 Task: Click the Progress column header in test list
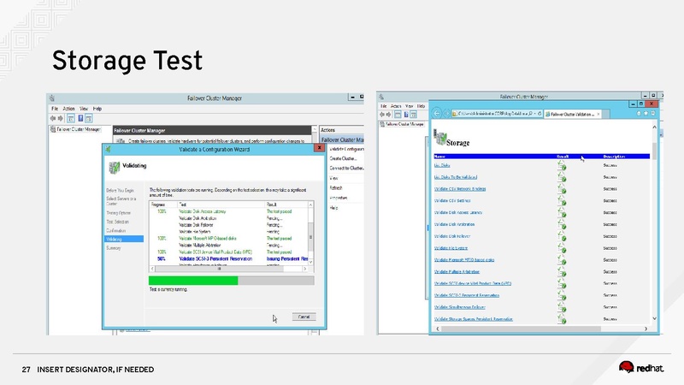click(x=163, y=204)
